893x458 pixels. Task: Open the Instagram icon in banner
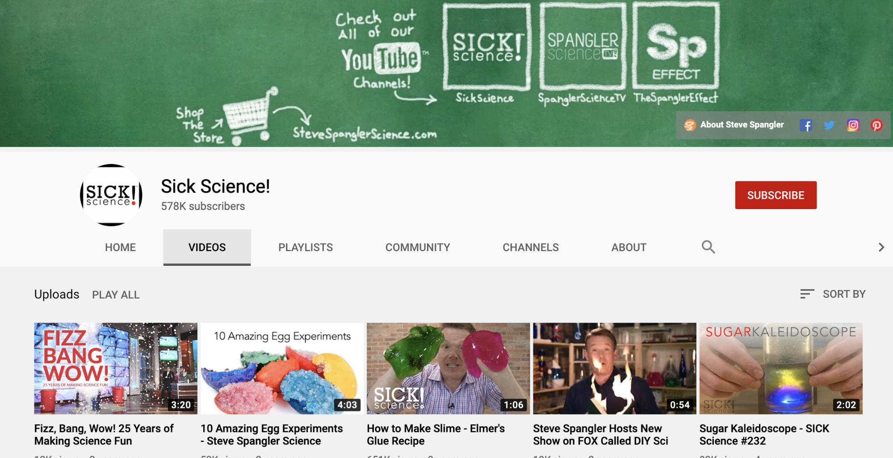[x=853, y=125]
